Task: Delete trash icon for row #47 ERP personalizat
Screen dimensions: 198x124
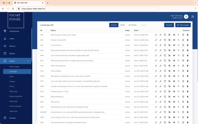Action: tap(188, 61)
